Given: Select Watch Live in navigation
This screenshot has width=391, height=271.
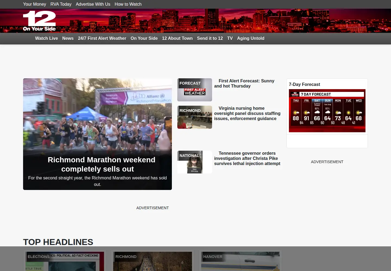Looking at the screenshot, I should [46, 38].
